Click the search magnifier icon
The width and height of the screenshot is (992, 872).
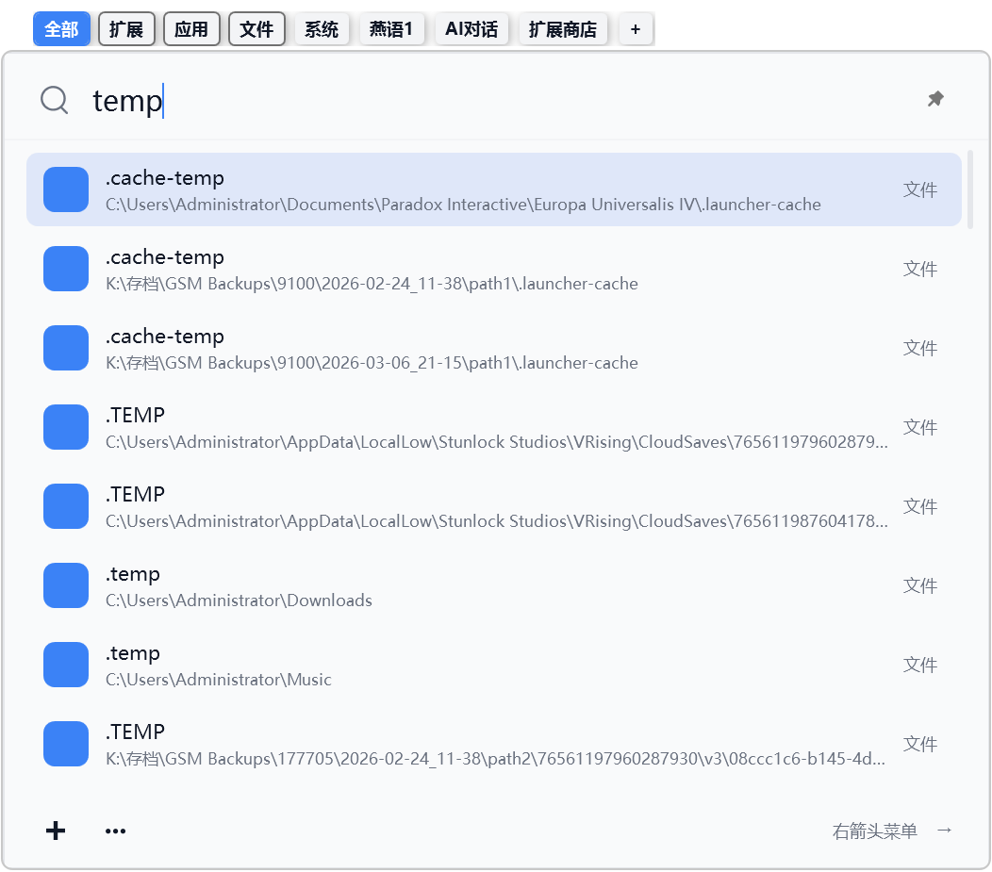(55, 100)
